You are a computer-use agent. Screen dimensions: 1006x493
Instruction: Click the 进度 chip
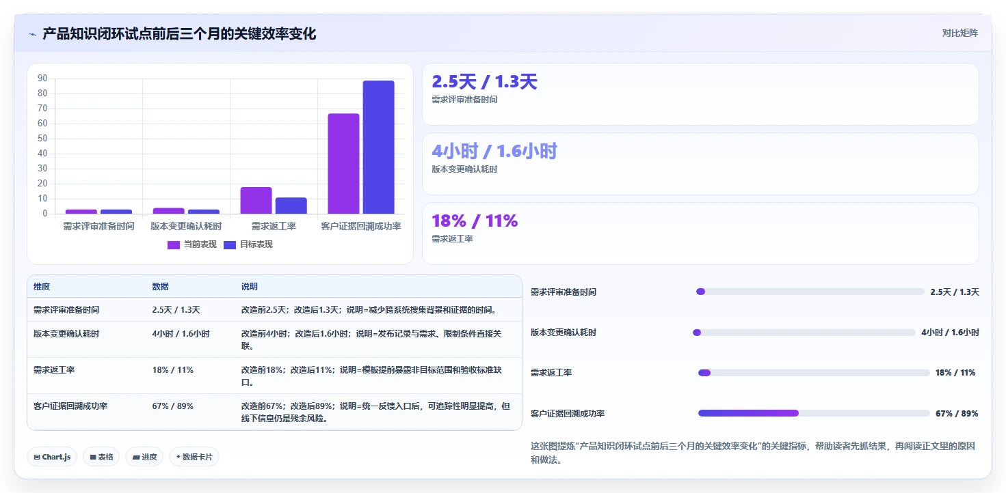144,457
